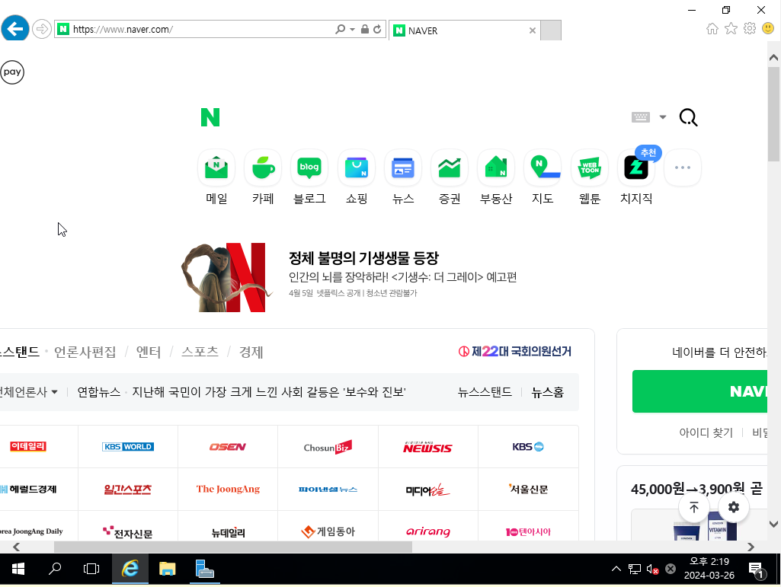Viewport: 781px width, 587px height.
Task: Open the NEWSIS press logo
Action: 428,447
